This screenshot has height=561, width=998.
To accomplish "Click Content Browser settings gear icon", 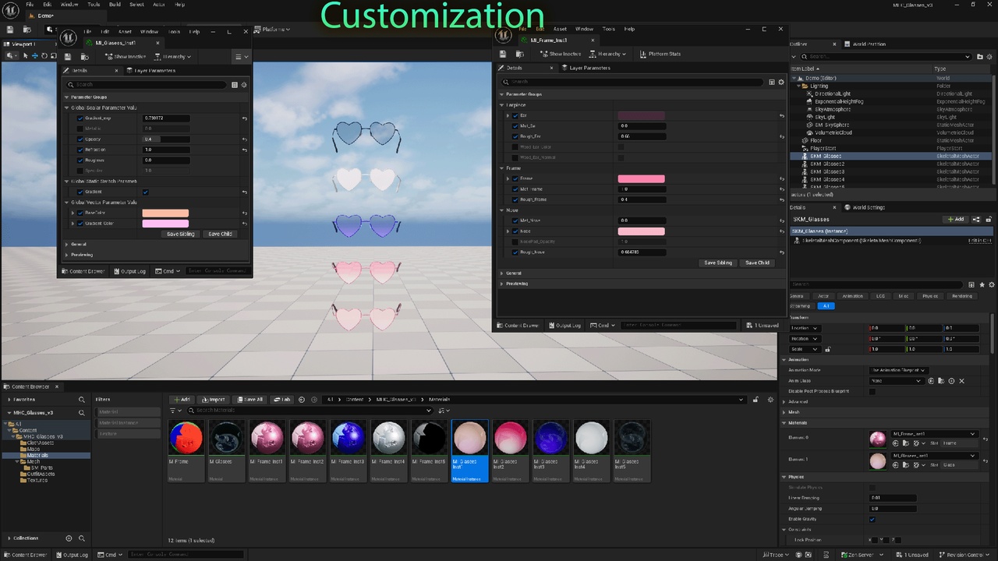I will (x=772, y=400).
